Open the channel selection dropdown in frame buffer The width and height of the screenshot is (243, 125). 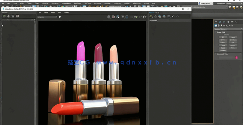pos(47,17)
